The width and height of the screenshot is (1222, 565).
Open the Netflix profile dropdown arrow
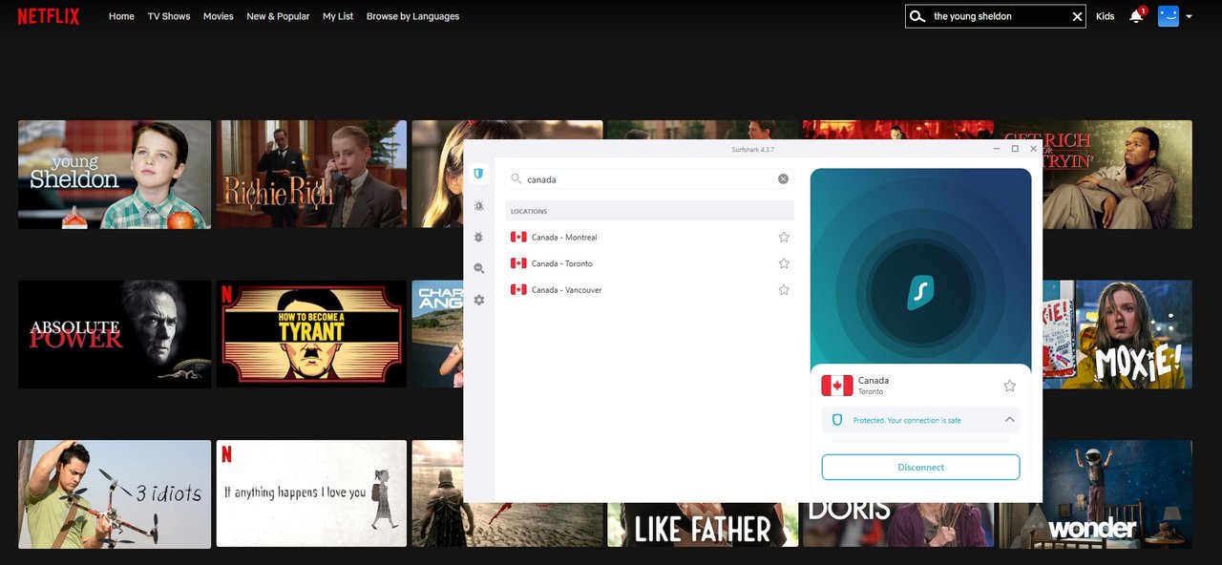click(x=1189, y=16)
